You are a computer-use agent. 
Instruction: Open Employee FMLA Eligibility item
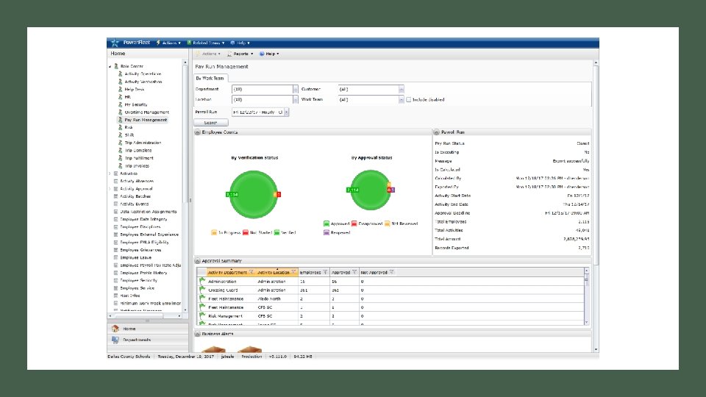(x=144, y=242)
